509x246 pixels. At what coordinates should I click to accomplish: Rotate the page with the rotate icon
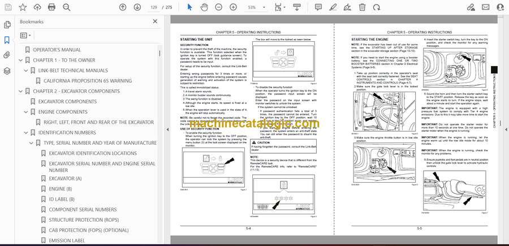click(x=377, y=7)
